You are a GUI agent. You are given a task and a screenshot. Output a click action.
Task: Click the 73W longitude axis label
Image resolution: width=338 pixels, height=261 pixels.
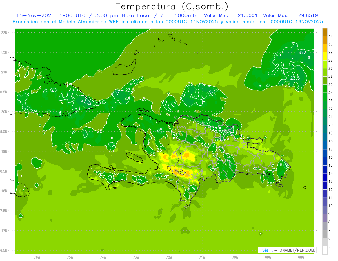(136, 257)
